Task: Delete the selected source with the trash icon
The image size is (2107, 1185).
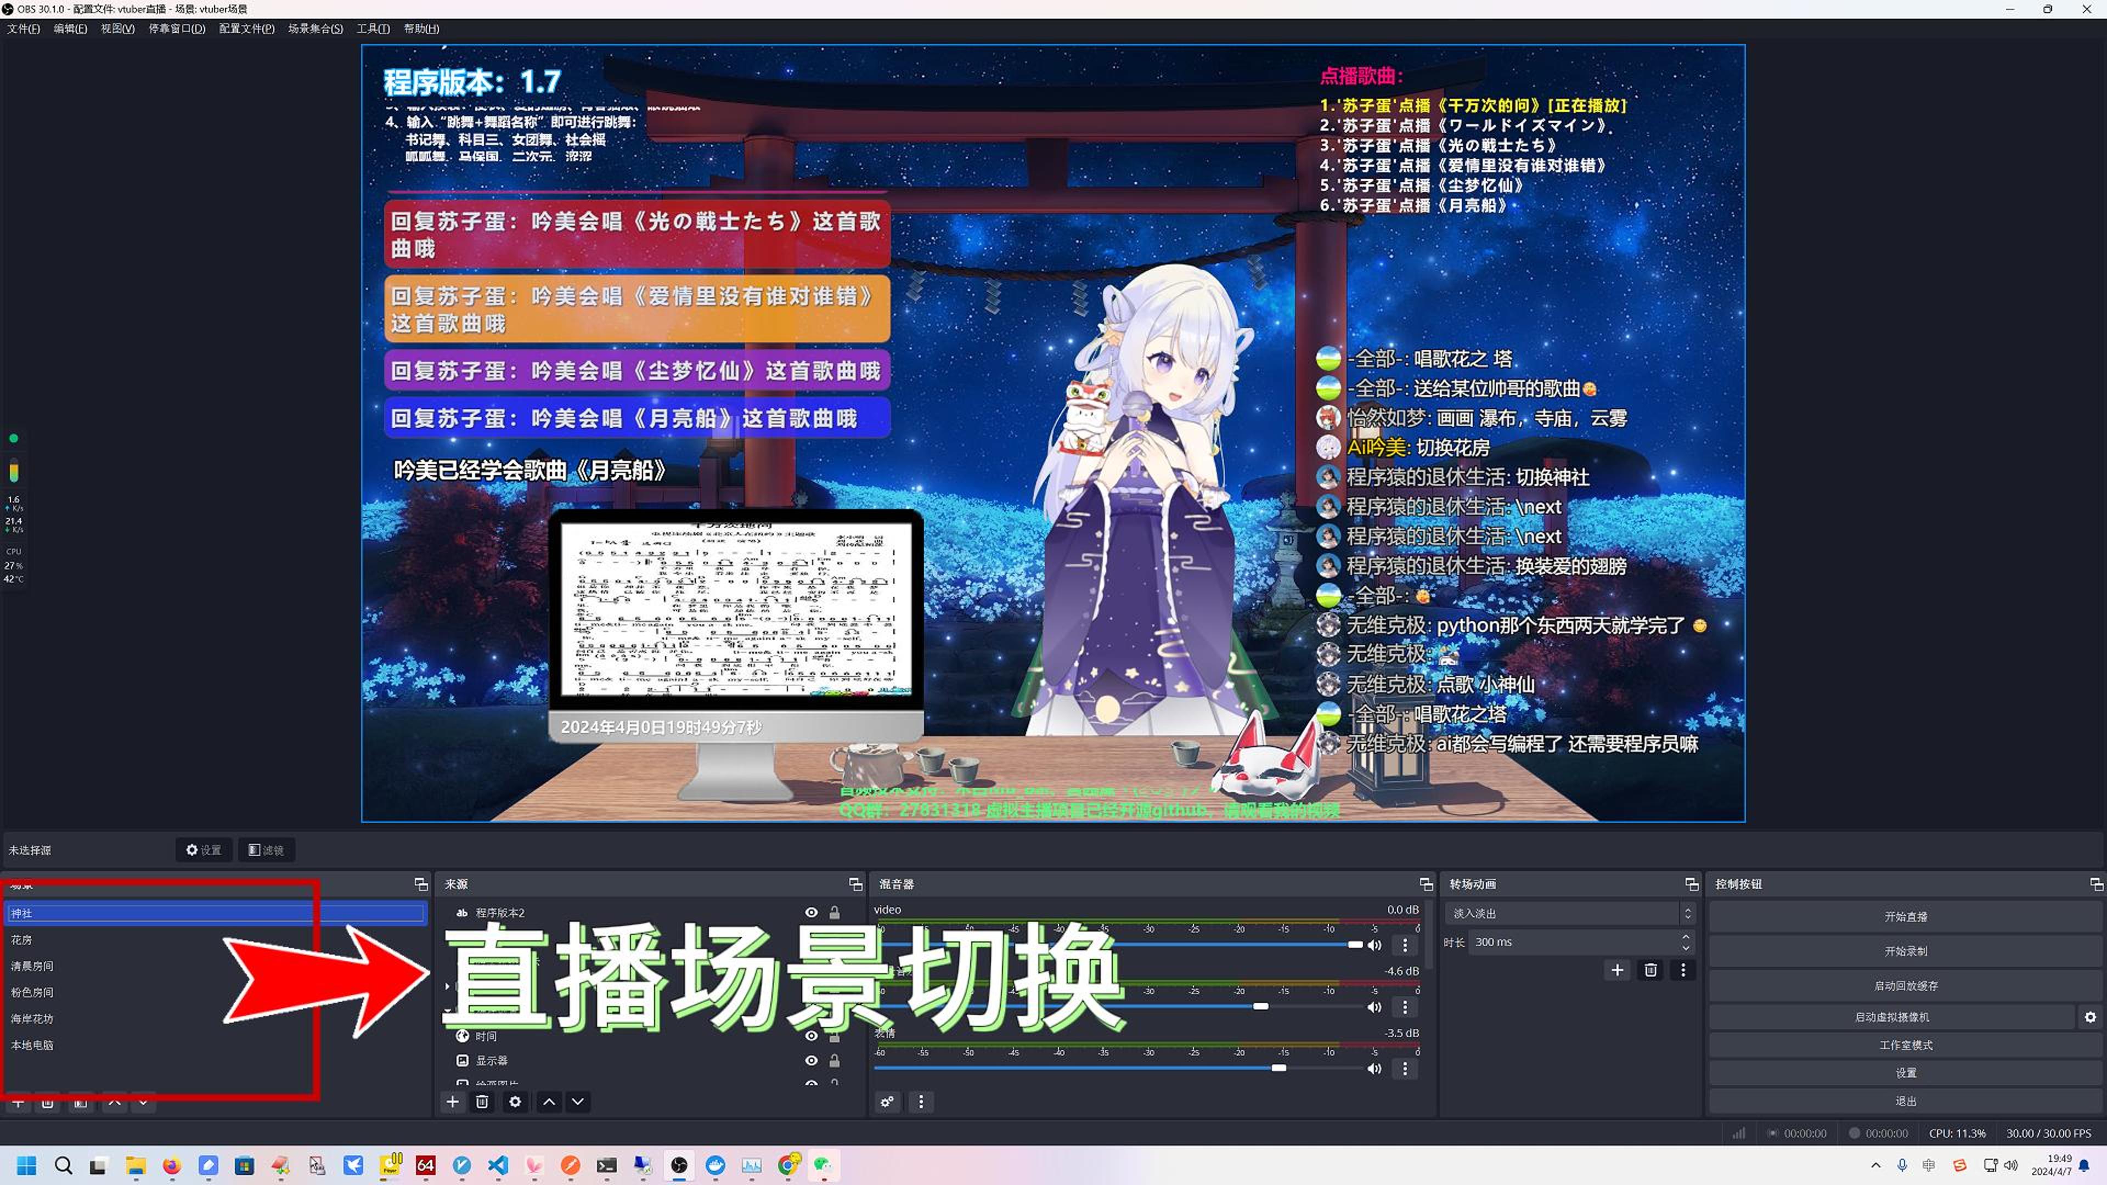Action: pyautogui.click(x=483, y=1102)
